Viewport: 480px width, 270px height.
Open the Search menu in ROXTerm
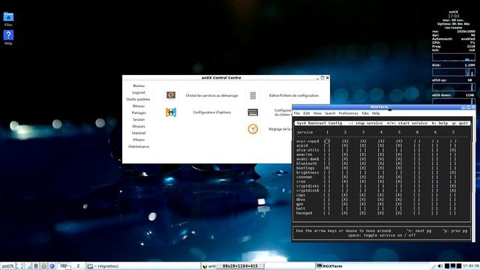point(330,113)
